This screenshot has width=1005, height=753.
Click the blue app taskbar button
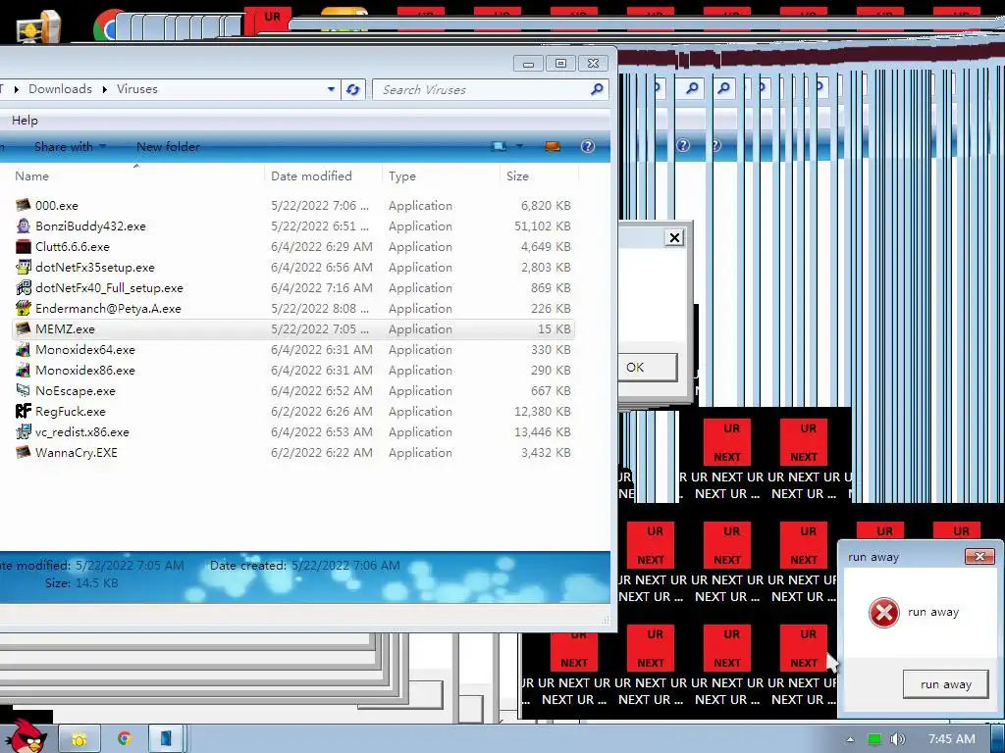[x=166, y=739]
